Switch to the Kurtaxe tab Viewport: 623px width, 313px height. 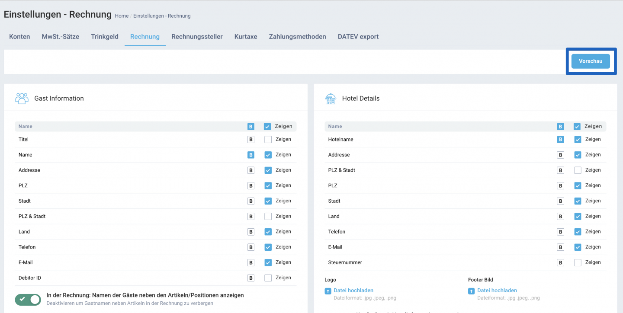pos(246,37)
